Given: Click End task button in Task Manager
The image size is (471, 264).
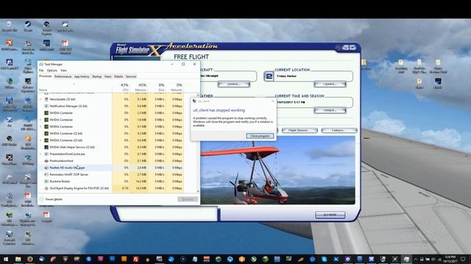Looking at the screenshot, I should click(188, 199).
